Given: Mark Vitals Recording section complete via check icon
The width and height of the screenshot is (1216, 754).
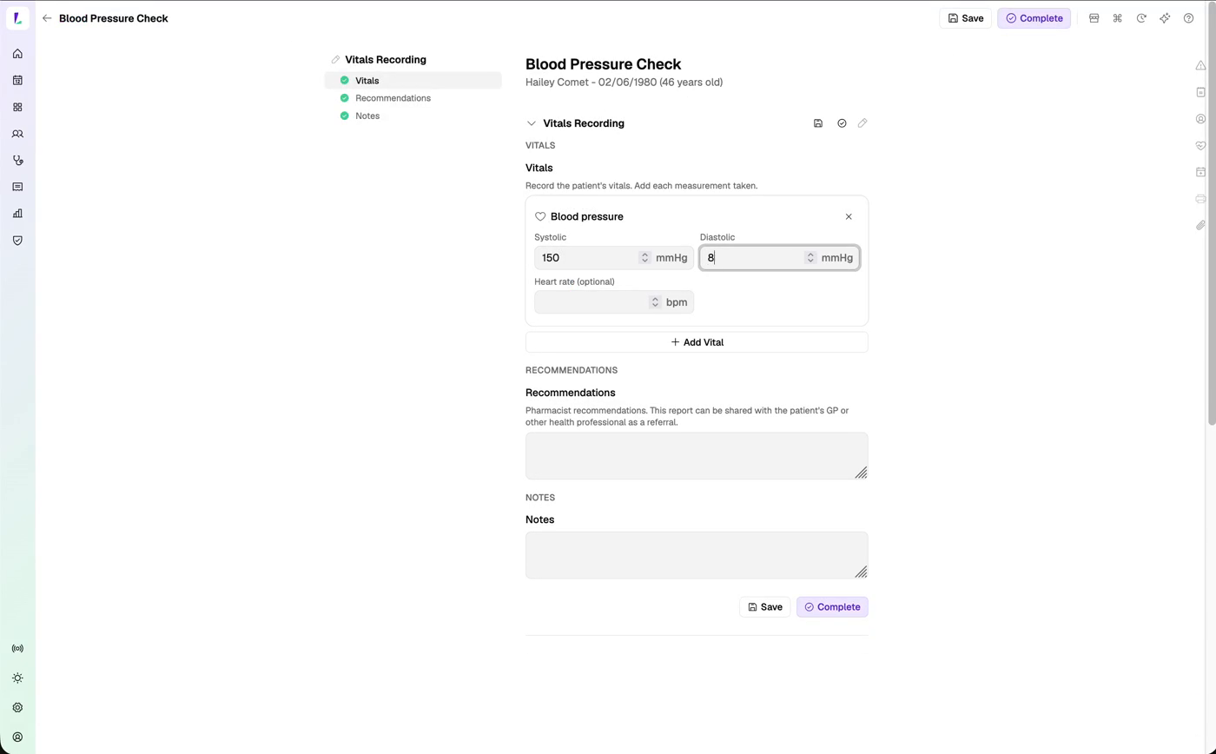Looking at the screenshot, I should click(x=842, y=123).
